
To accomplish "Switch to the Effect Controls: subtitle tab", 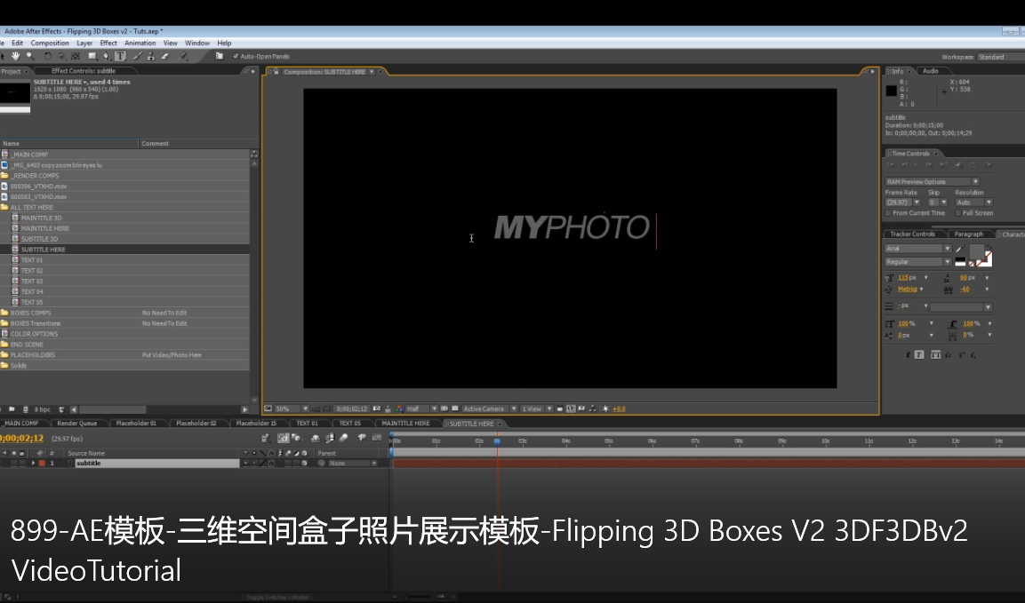I will click(84, 71).
